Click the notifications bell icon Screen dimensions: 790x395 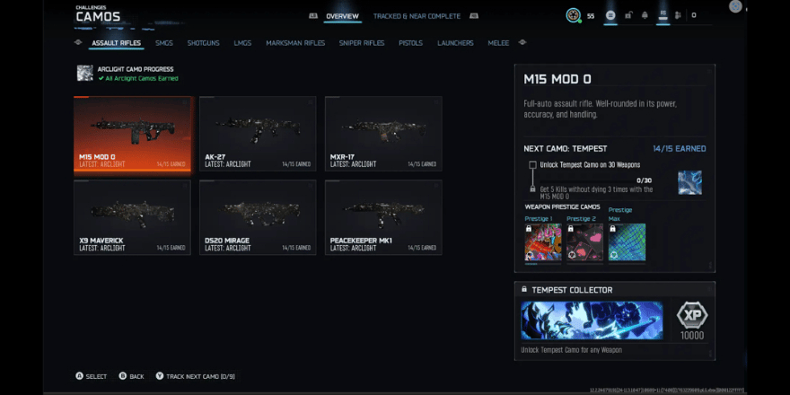tap(645, 15)
